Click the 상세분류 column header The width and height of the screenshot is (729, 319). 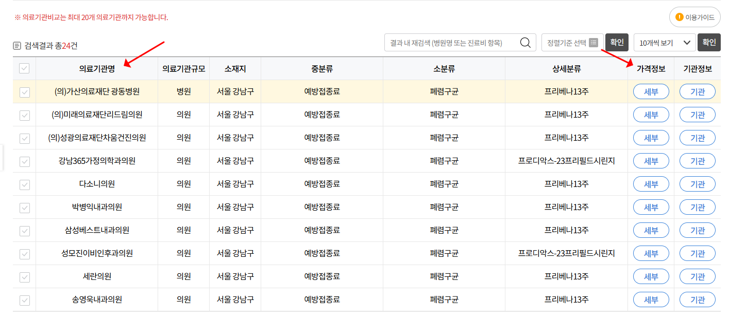click(x=566, y=68)
